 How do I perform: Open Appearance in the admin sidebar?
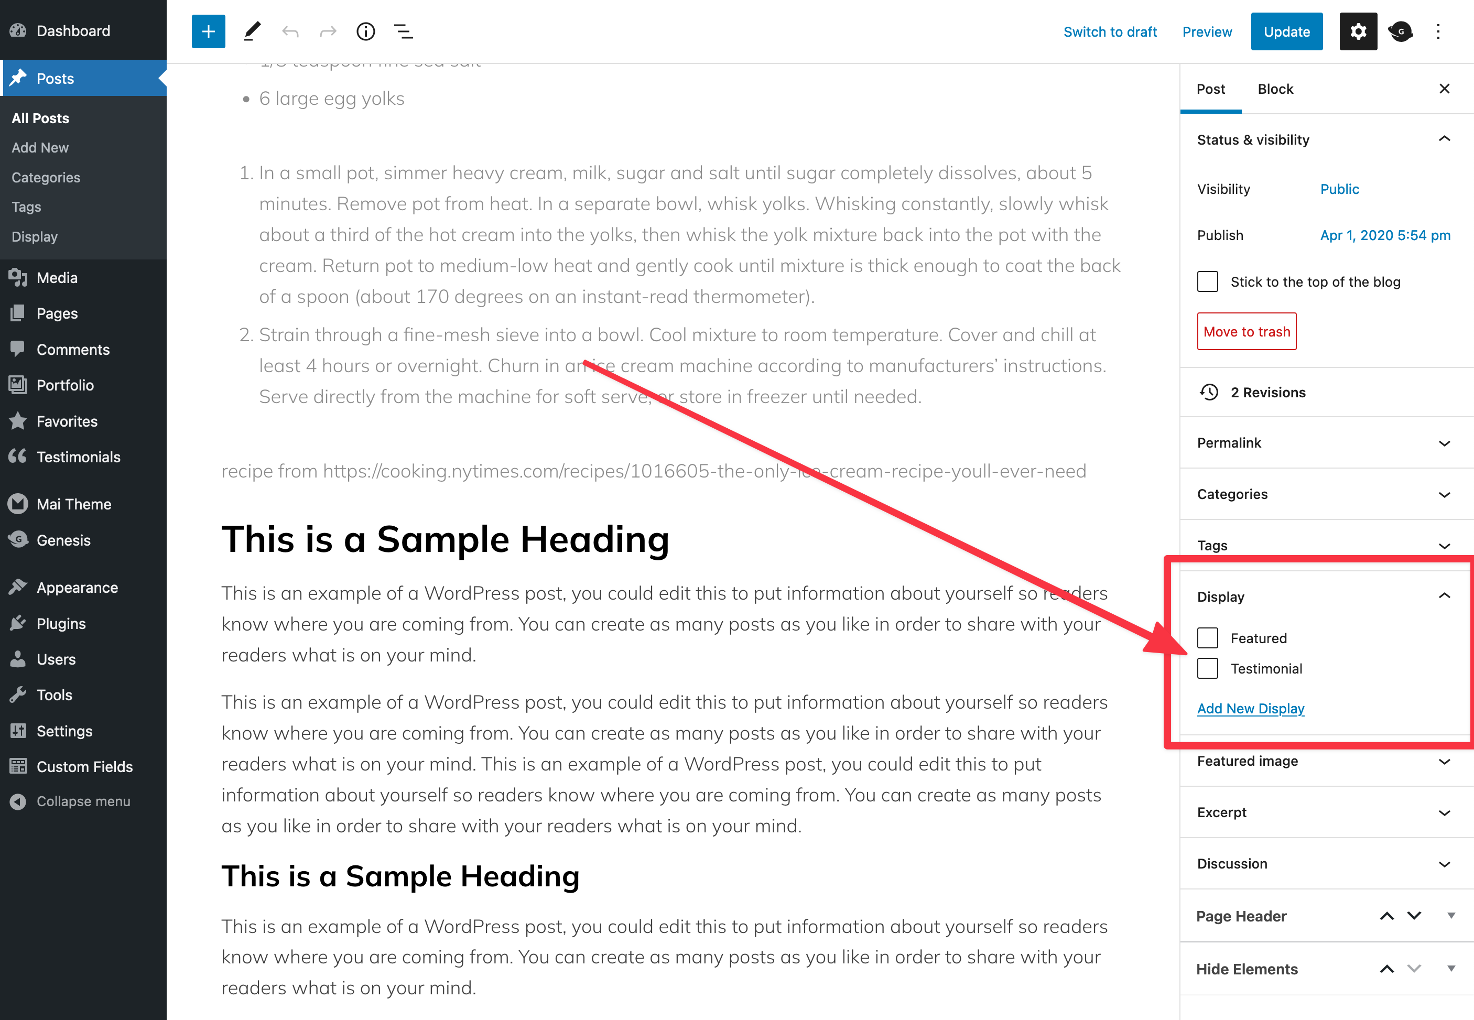(x=78, y=588)
